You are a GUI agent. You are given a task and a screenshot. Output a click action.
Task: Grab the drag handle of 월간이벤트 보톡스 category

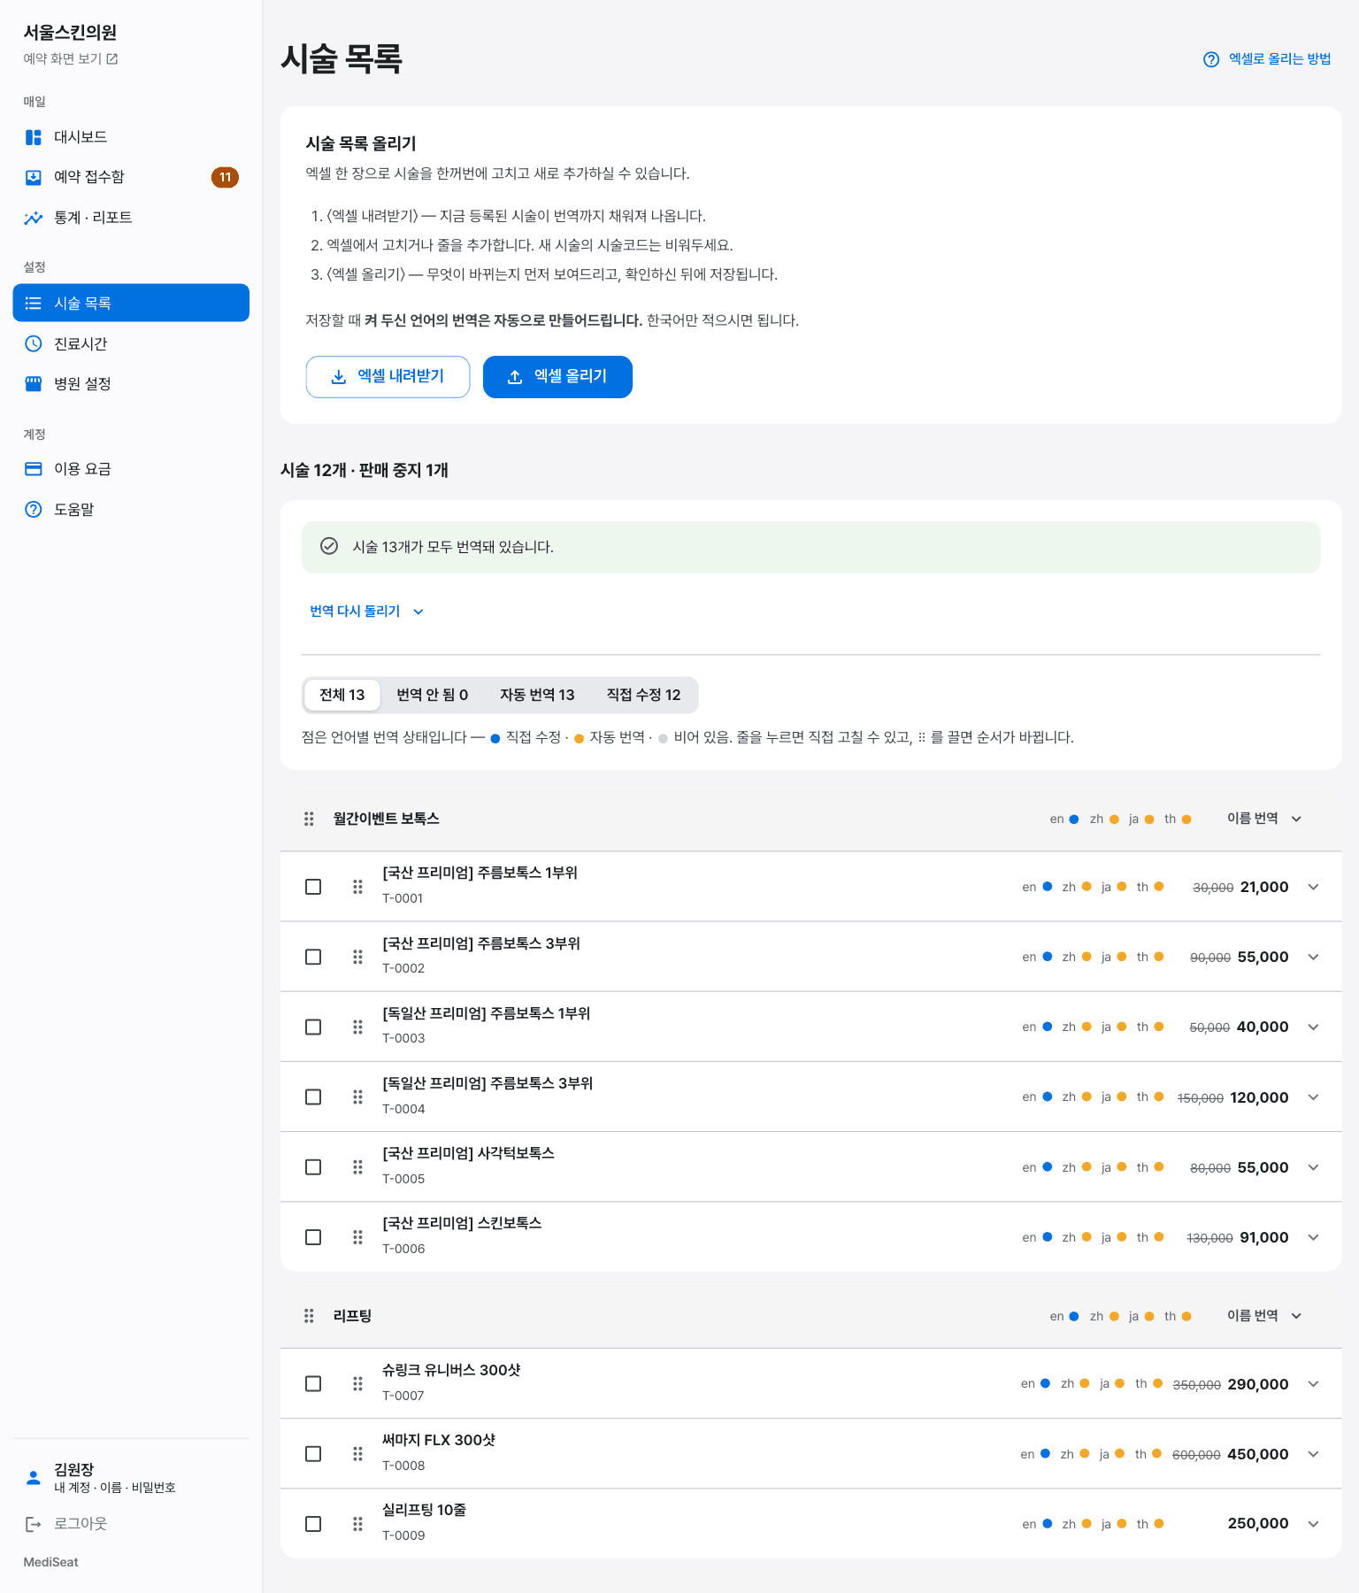point(309,819)
